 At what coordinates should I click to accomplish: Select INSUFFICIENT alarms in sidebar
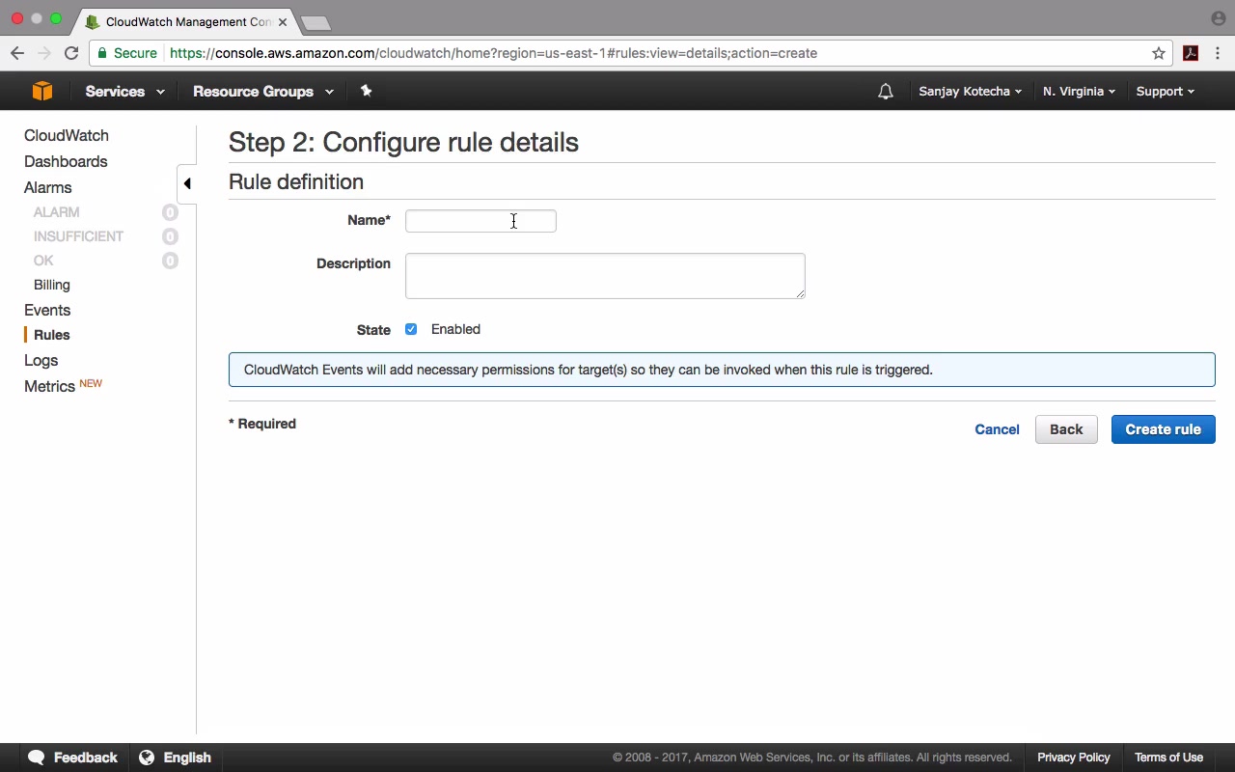coord(78,236)
